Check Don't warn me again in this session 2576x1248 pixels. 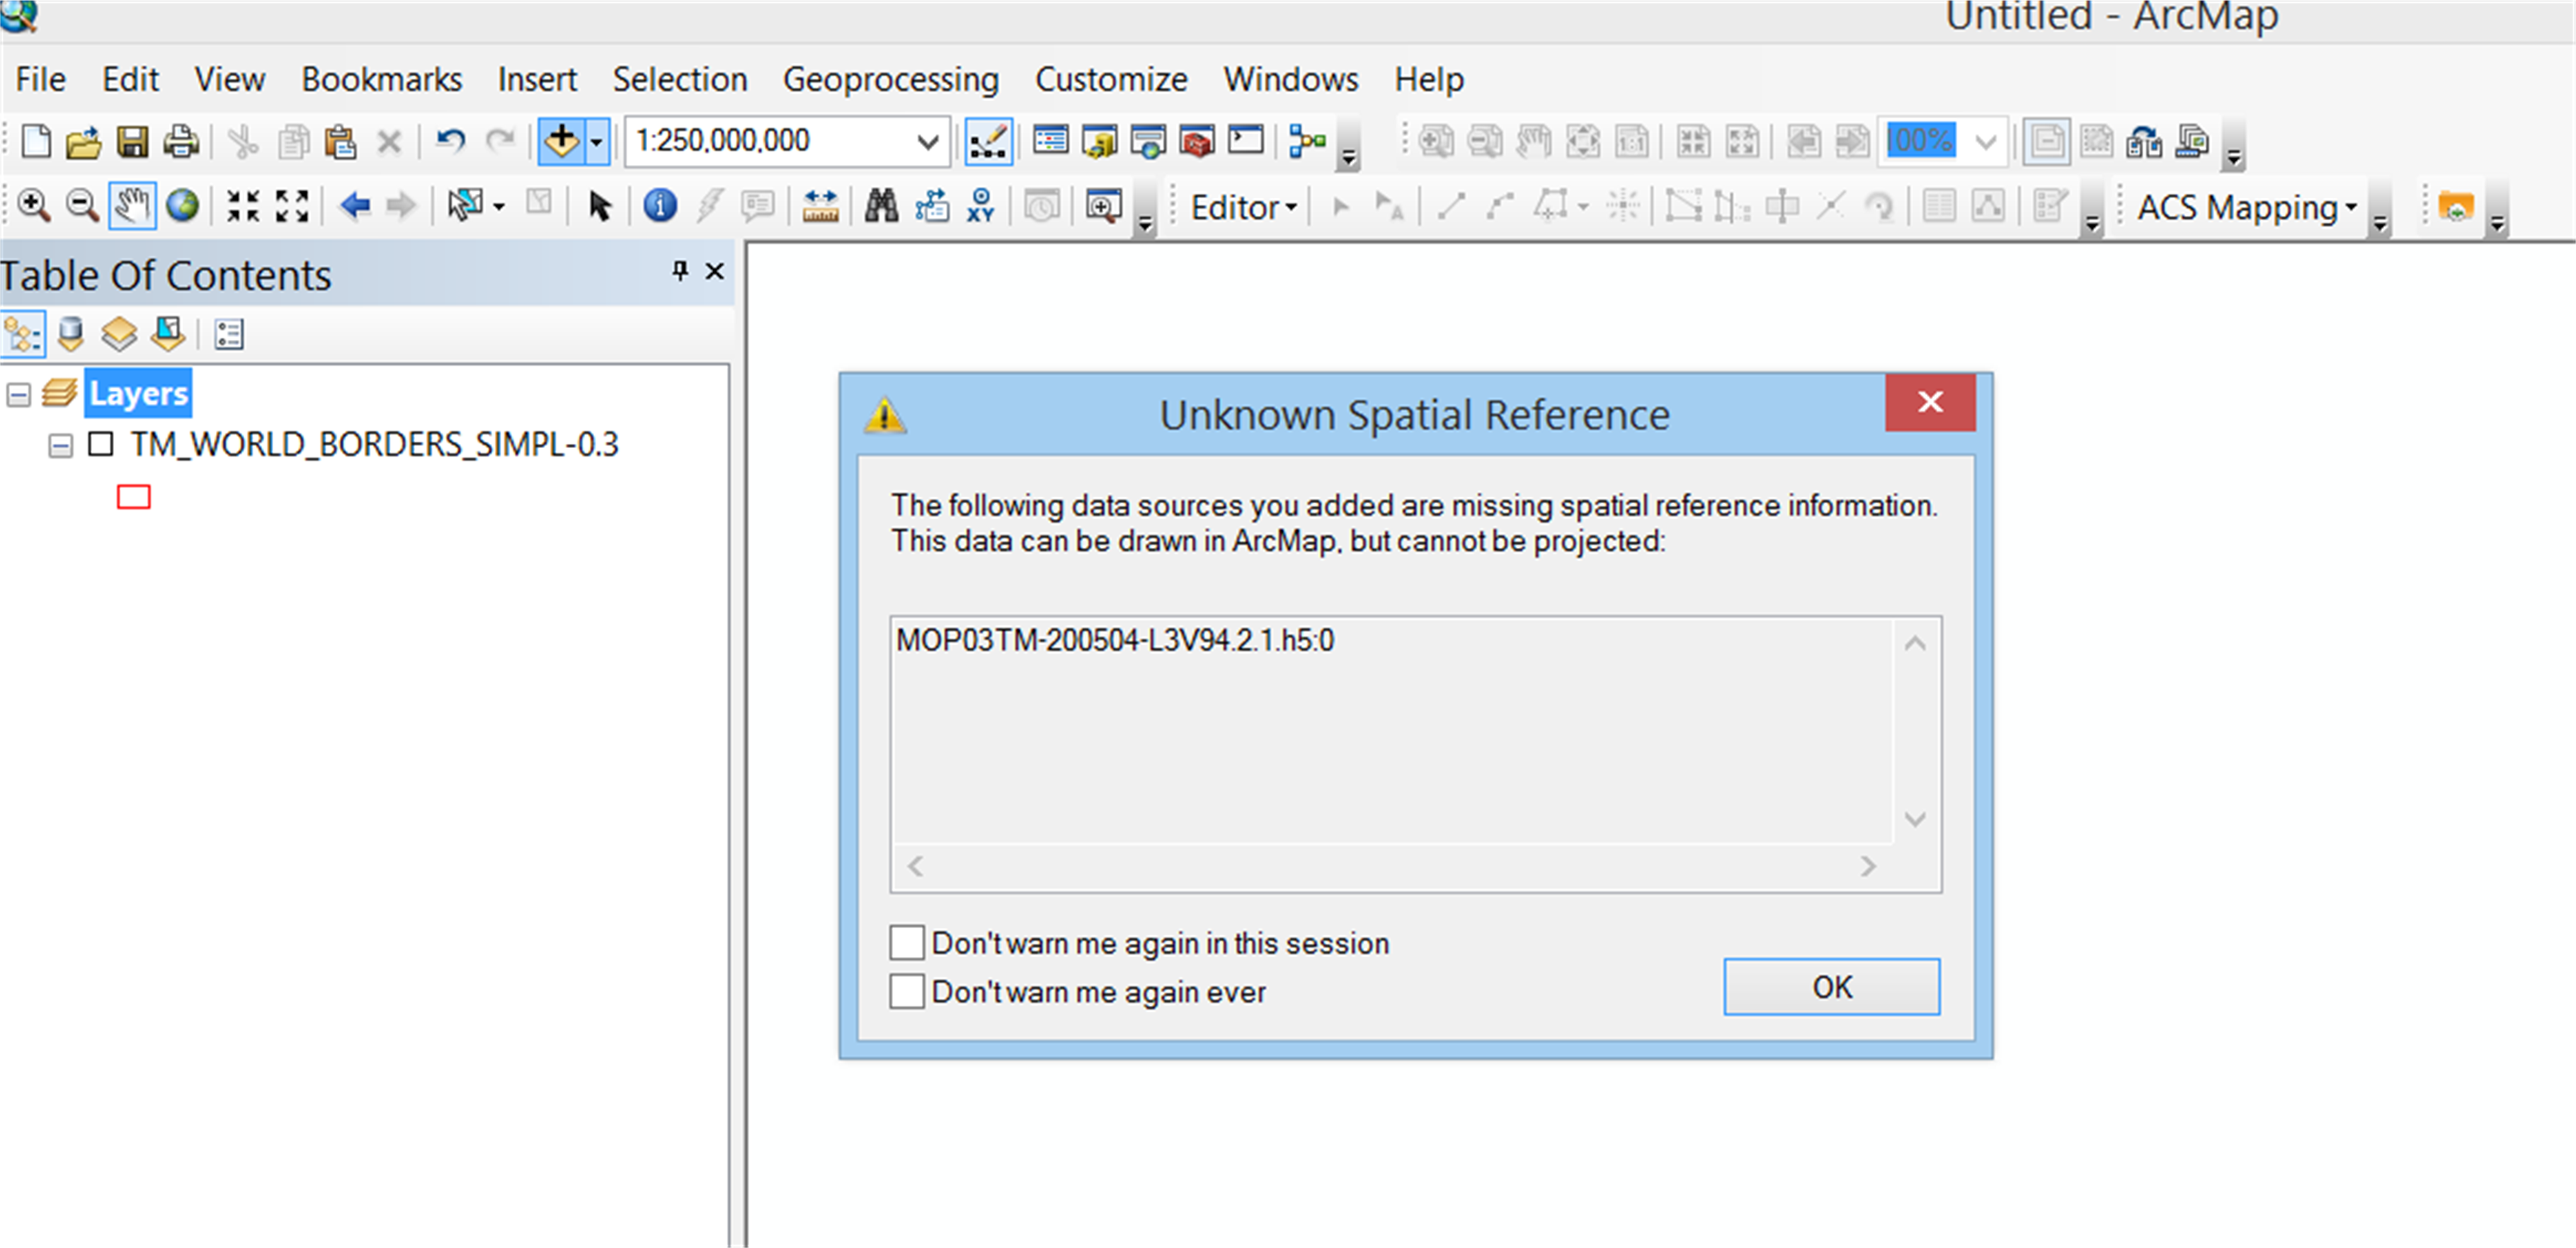[x=906, y=942]
